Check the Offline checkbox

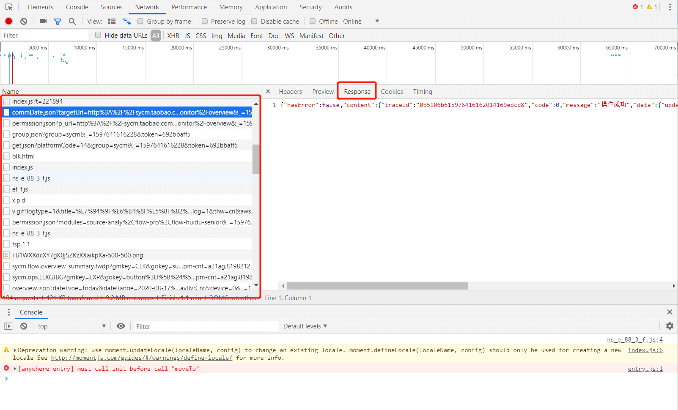[x=313, y=21]
